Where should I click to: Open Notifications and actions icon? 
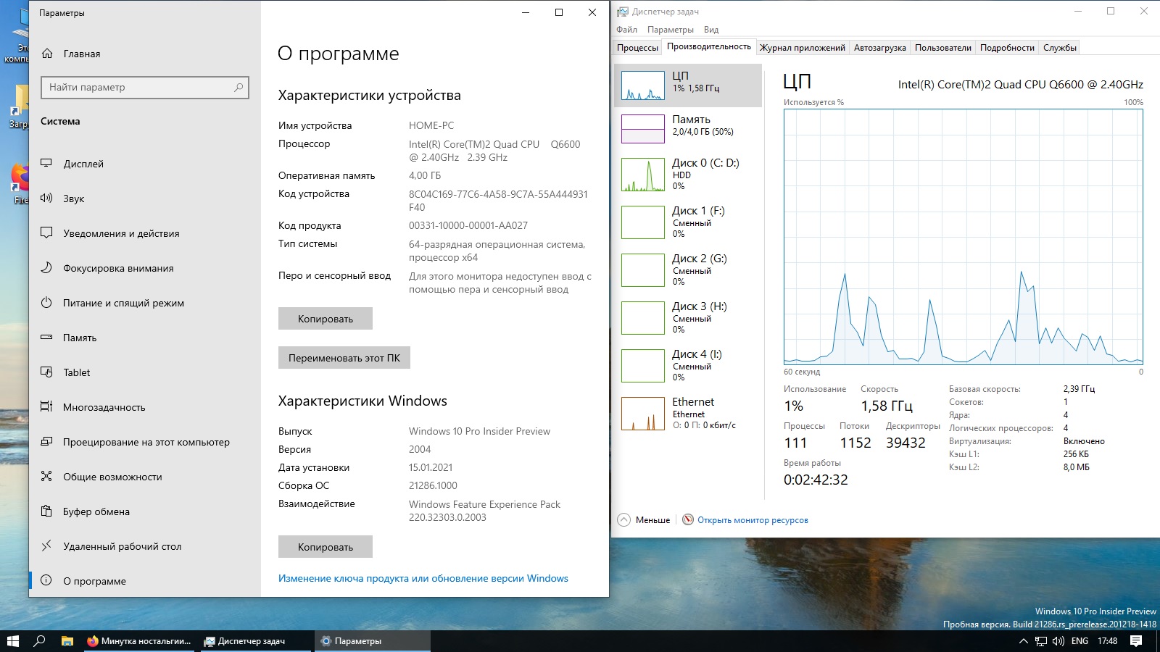click(x=46, y=233)
